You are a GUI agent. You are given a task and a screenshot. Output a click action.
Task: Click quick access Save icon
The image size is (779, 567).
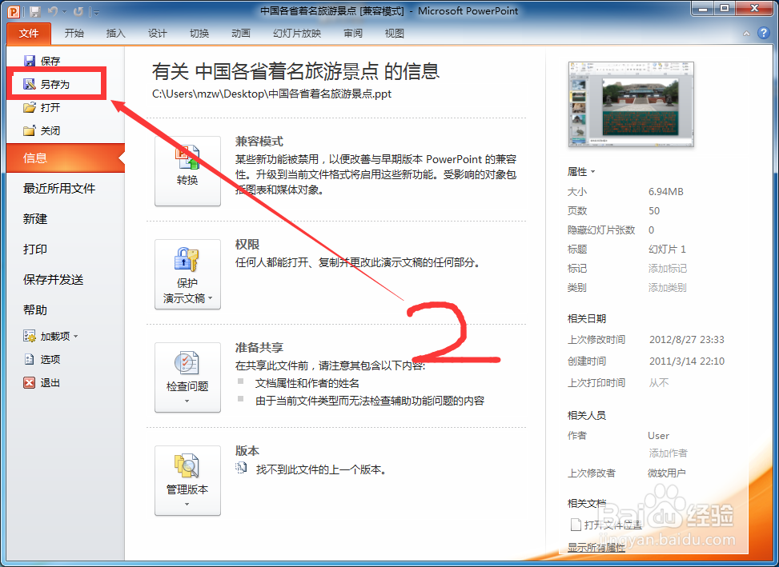[x=34, y=11]
